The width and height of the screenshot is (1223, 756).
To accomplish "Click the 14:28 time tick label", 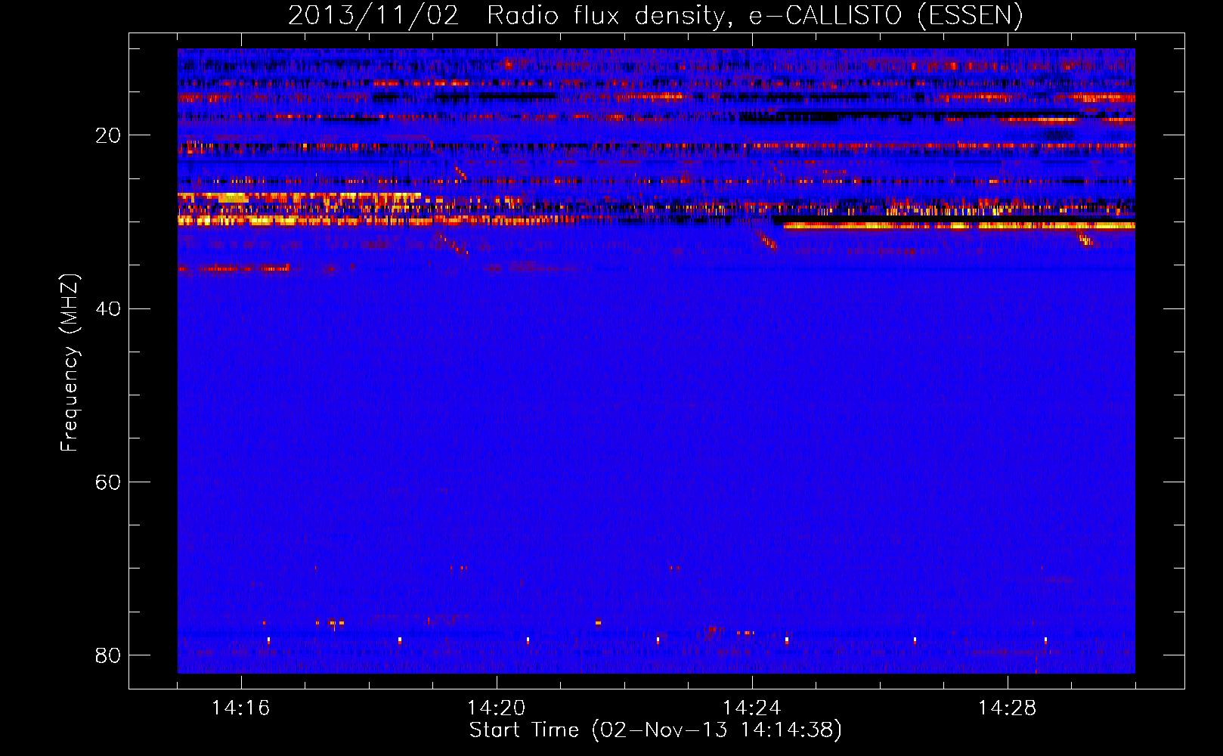I will [1007, 708].
